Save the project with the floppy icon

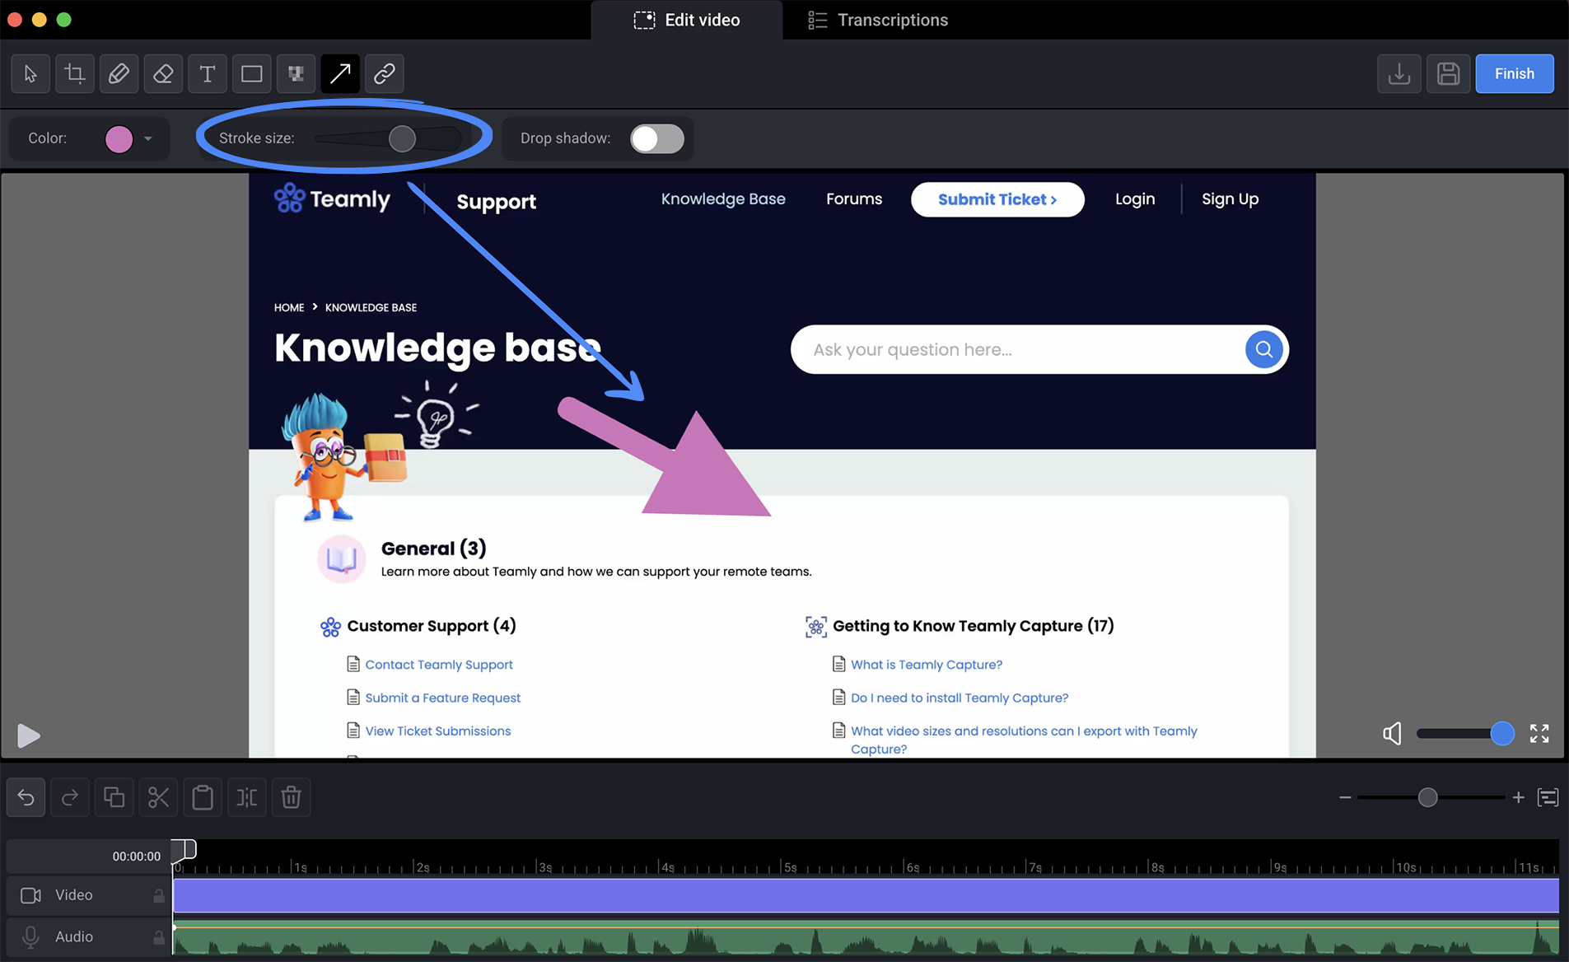[1448, 74]
